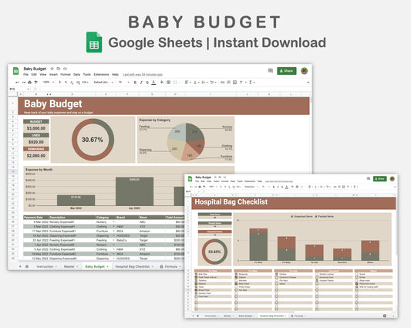This screenshot has height=328, width=411.
Task: Open the last edit link in Hospital Bag Checklist window
Action: tap(279, 181)
